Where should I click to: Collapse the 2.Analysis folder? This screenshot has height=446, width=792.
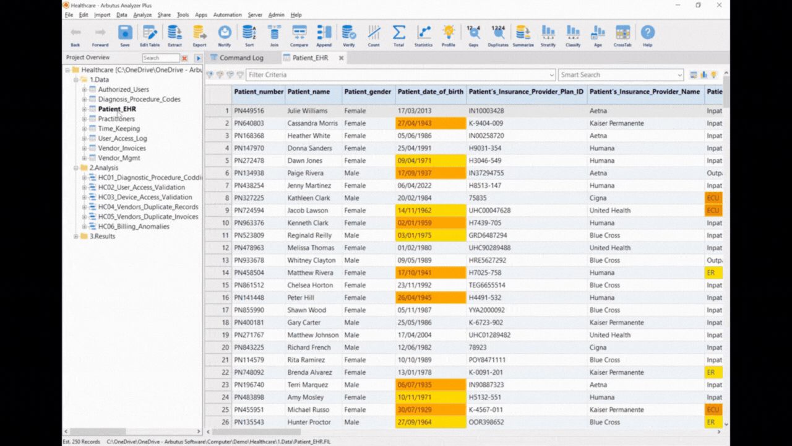[76, 168]
